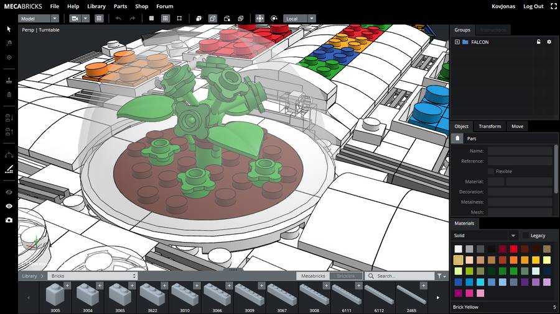560x314 pixels.
Task: Select brick 3622 thumbnail in library
Action: coord(152,295)
